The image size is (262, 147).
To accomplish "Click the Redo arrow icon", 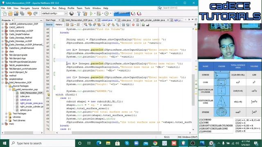I will tap(36, 13).
